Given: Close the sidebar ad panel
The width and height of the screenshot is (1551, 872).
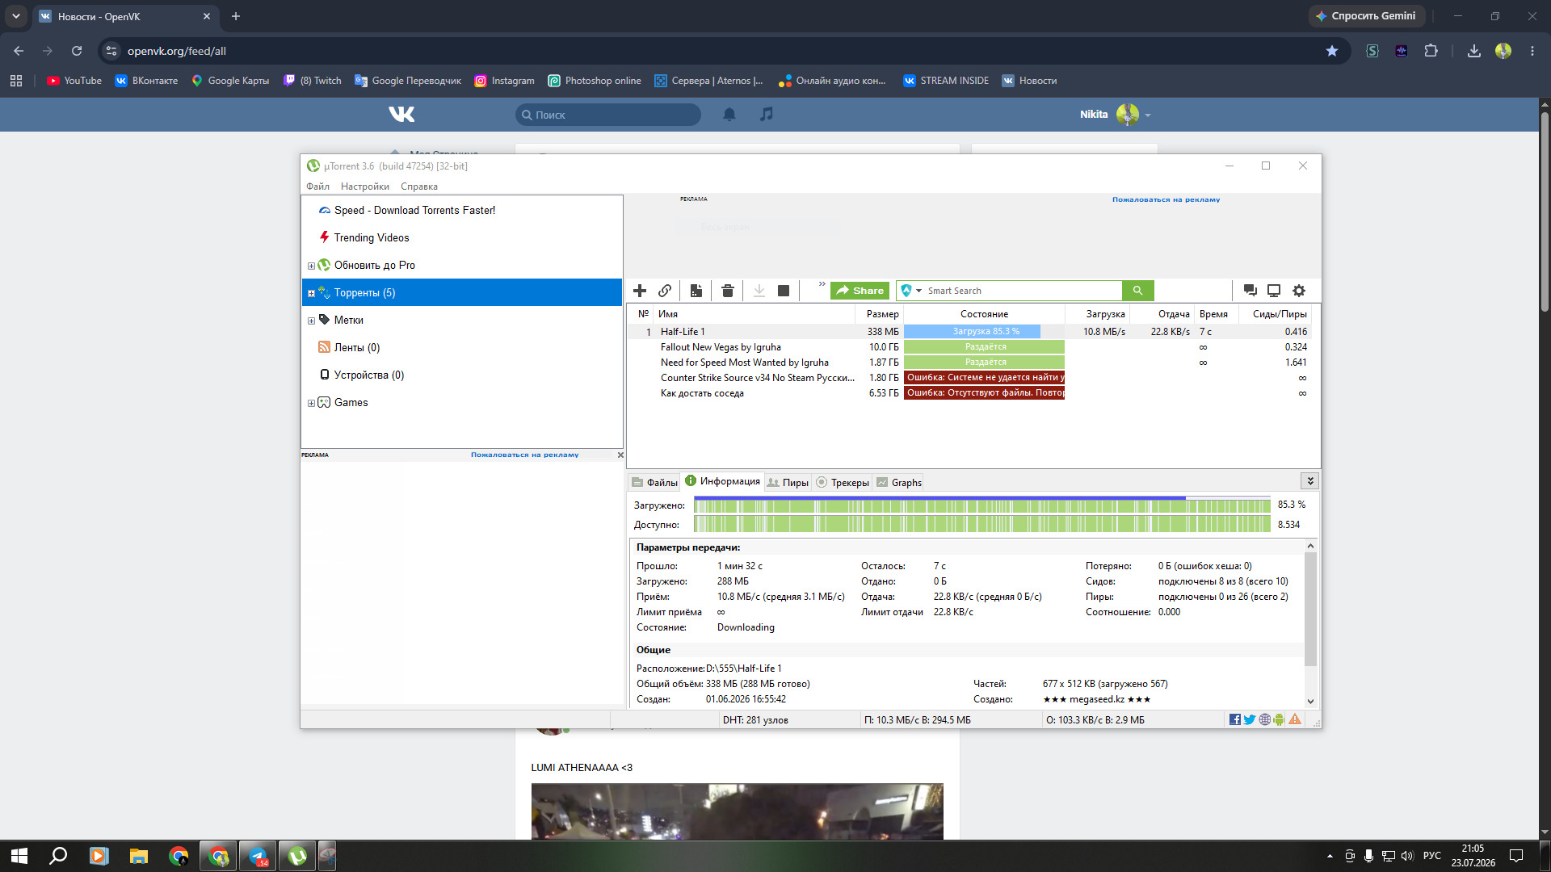Looking at the screenshot, I should click(620, 455).
